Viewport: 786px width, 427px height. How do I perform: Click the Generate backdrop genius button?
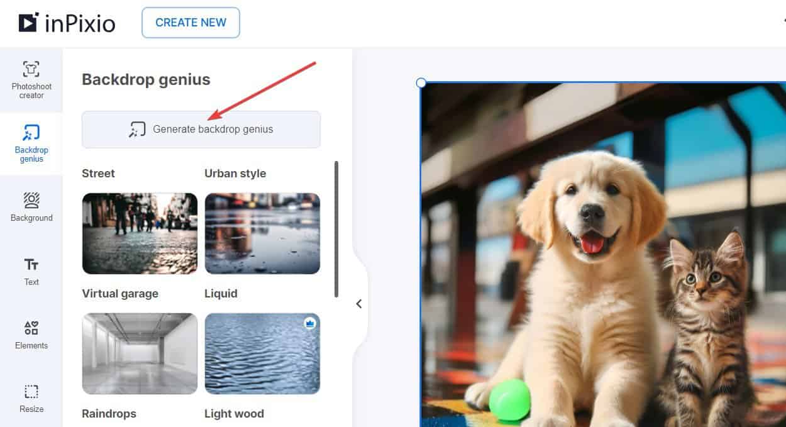pos(201,130)
